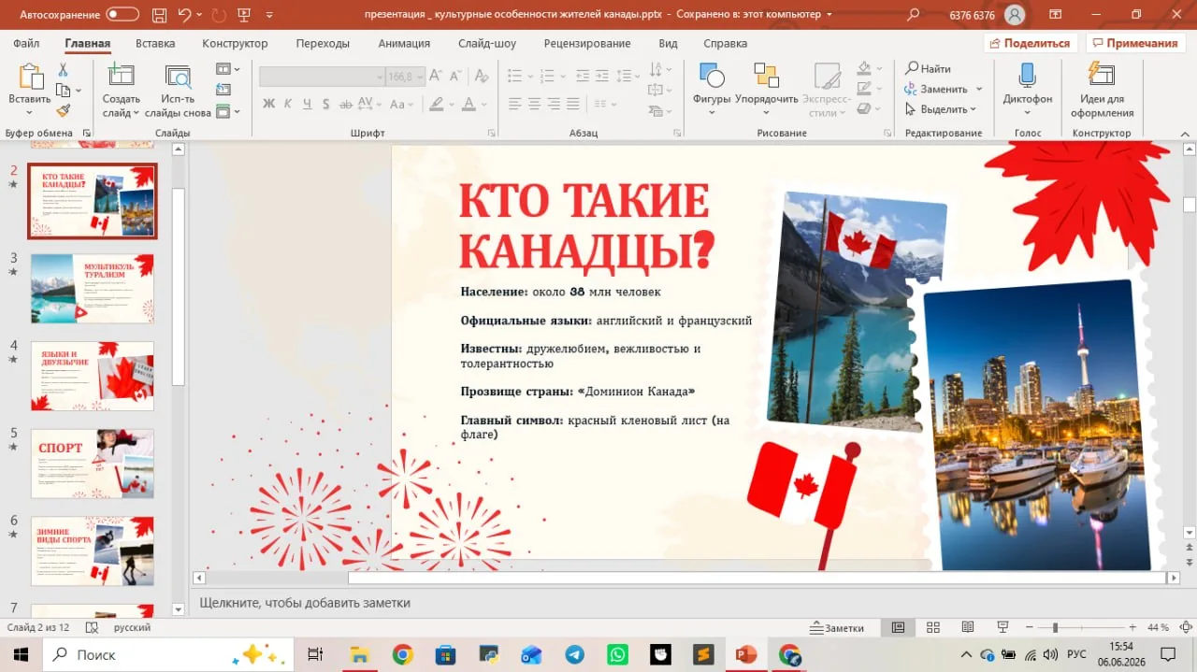This screenshot has height=672, width=1197.
Task: Open Telegram from the taskbar
Action: 574,654
